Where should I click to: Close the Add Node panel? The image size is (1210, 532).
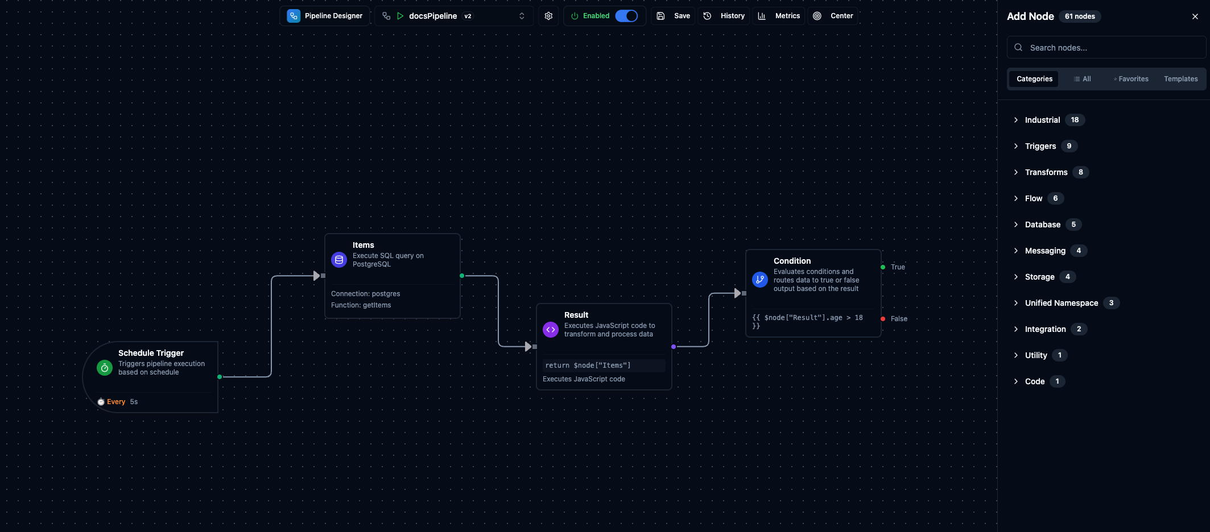point(1195,16)
